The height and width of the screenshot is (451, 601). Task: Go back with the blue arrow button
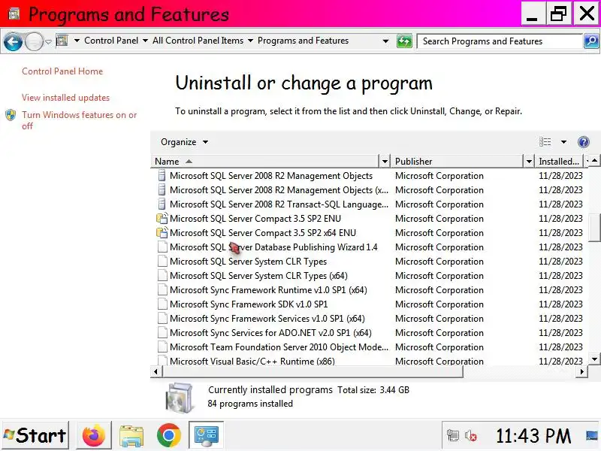point(13,41)
